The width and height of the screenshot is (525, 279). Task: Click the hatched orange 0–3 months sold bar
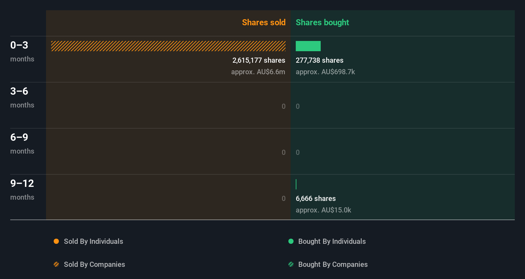pyautogui.click(x=168, y=46)
